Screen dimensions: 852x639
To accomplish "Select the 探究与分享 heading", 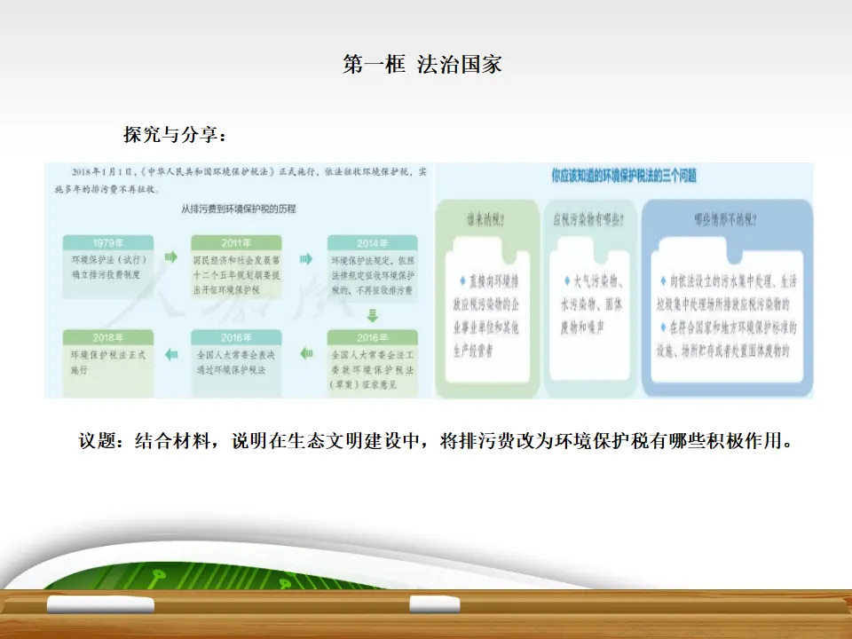I will (175, 134).
